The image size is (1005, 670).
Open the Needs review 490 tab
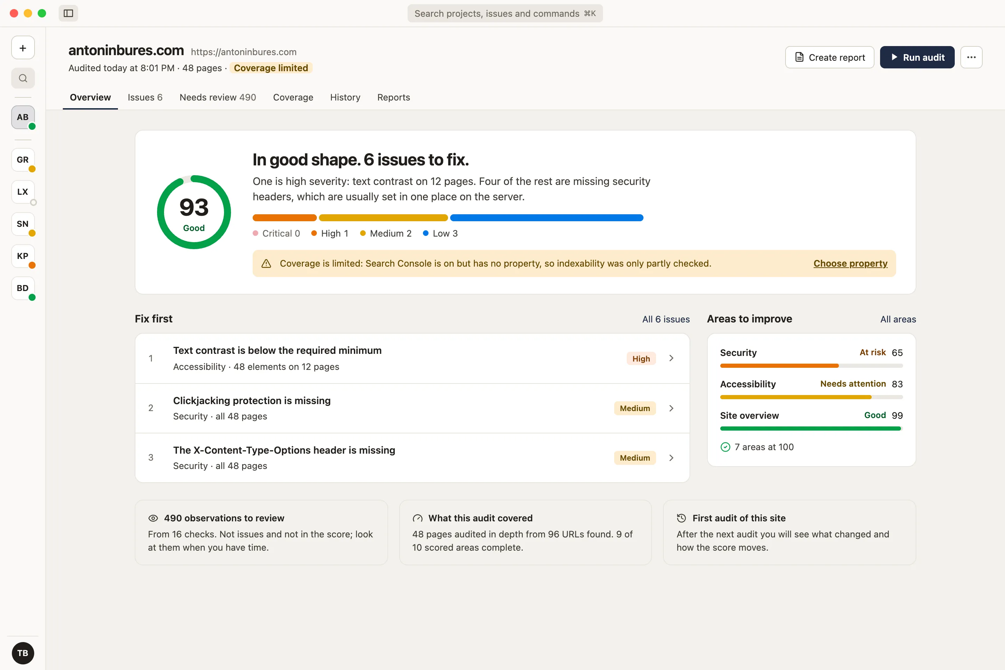tap(217, 97)
